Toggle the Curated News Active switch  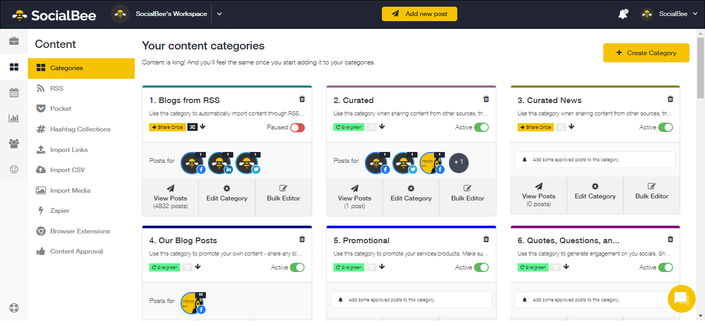pos(666,127)
